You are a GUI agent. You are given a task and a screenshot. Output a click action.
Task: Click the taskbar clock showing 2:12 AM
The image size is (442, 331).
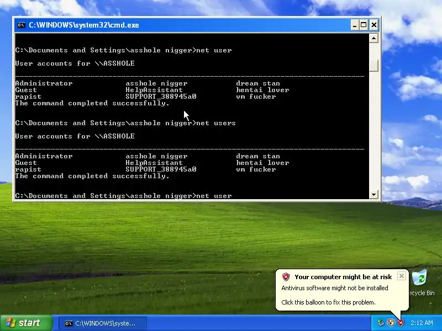tap(422, 323)
